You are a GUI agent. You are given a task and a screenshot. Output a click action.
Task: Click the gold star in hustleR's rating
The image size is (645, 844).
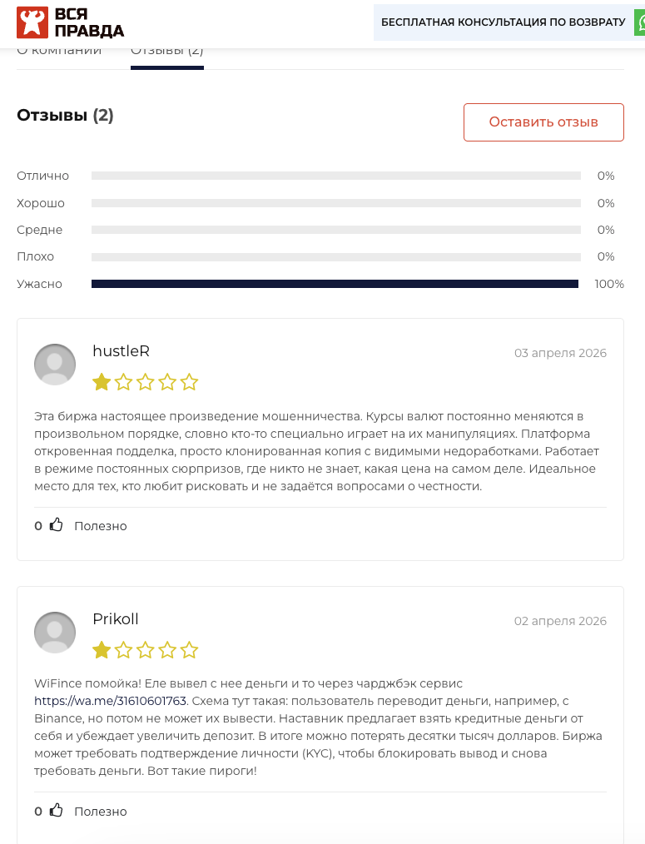(x=102, y=382)
